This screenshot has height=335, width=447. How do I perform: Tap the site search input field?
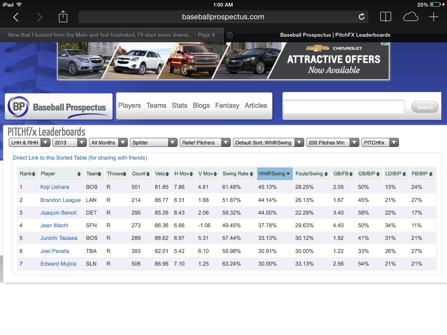tap(344, 107)
